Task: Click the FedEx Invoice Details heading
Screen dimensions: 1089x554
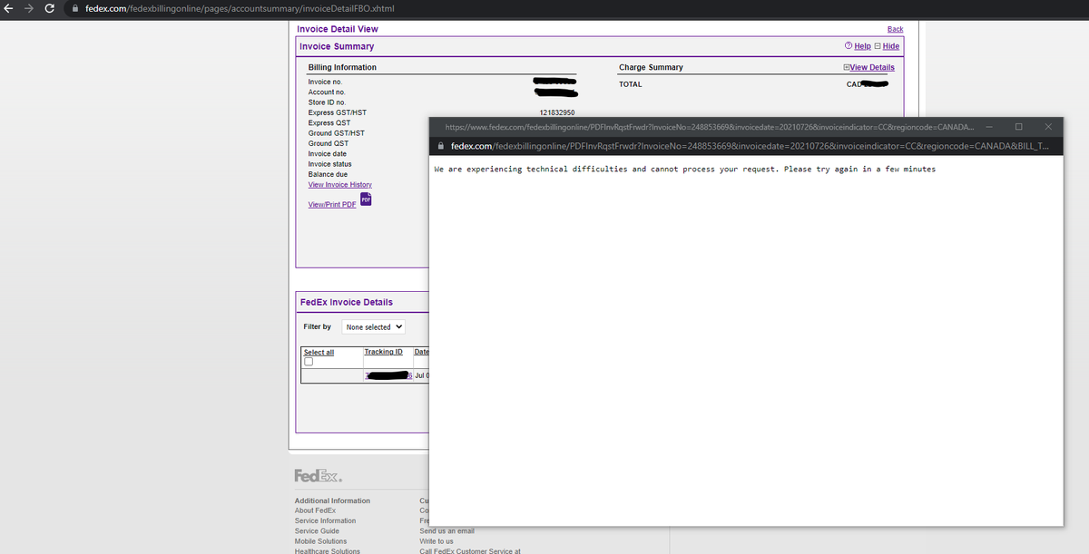Action: pos(347,302)
